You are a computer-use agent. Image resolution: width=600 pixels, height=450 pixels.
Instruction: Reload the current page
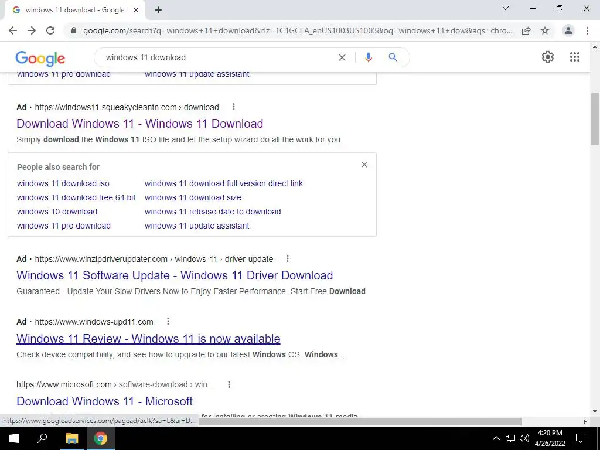pyautogui.click(x=50, y=30)
